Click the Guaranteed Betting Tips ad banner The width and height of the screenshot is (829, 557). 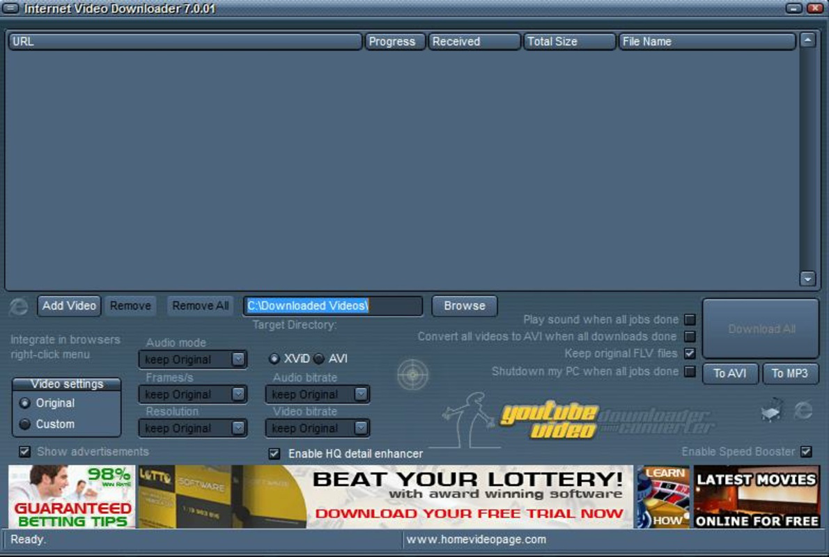72,496
